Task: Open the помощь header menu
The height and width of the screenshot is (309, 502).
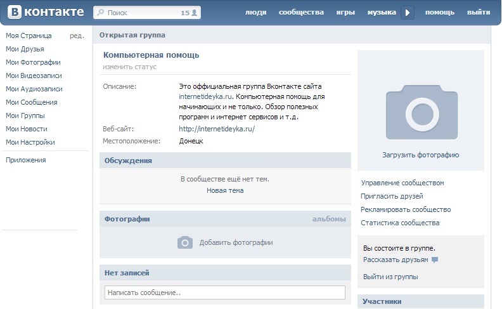Action: point(440,12)
